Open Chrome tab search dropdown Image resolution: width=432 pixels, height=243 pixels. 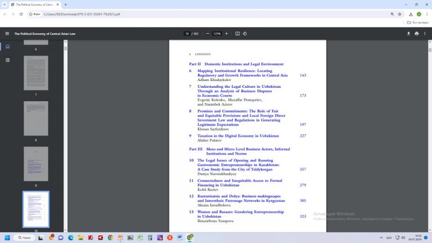5,4
